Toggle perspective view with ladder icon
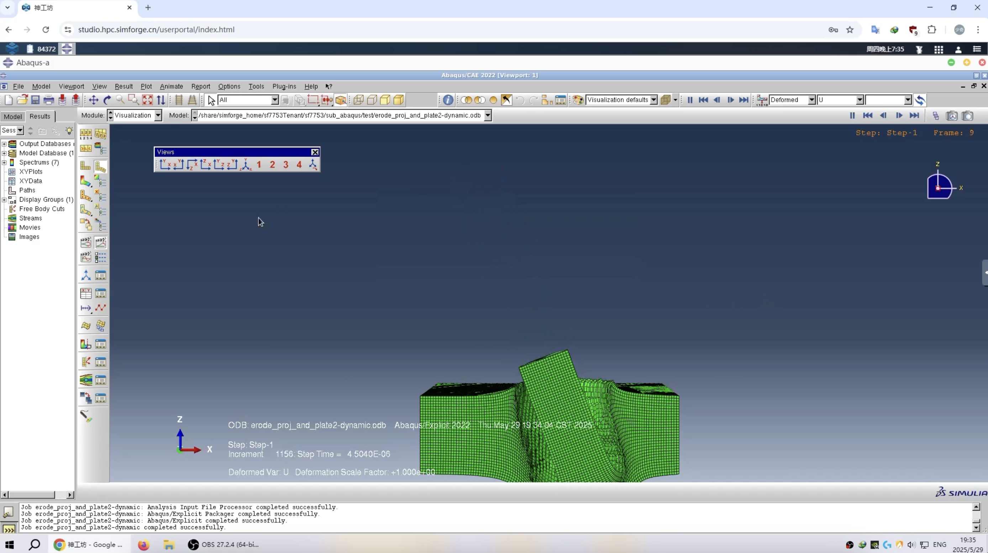This screenshot has width=988, height=553. pos(192,100)
